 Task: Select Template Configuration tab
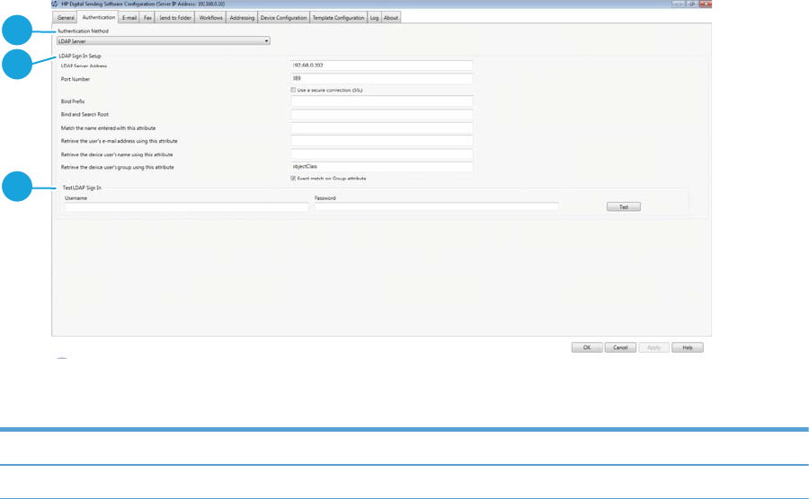tap(339, 18)
